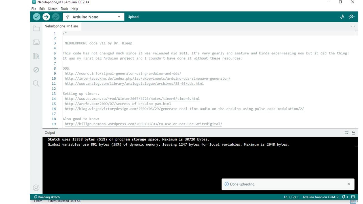363x204 pixels.
Task: Toggle word wrap in Output panel
Action: 346,133
